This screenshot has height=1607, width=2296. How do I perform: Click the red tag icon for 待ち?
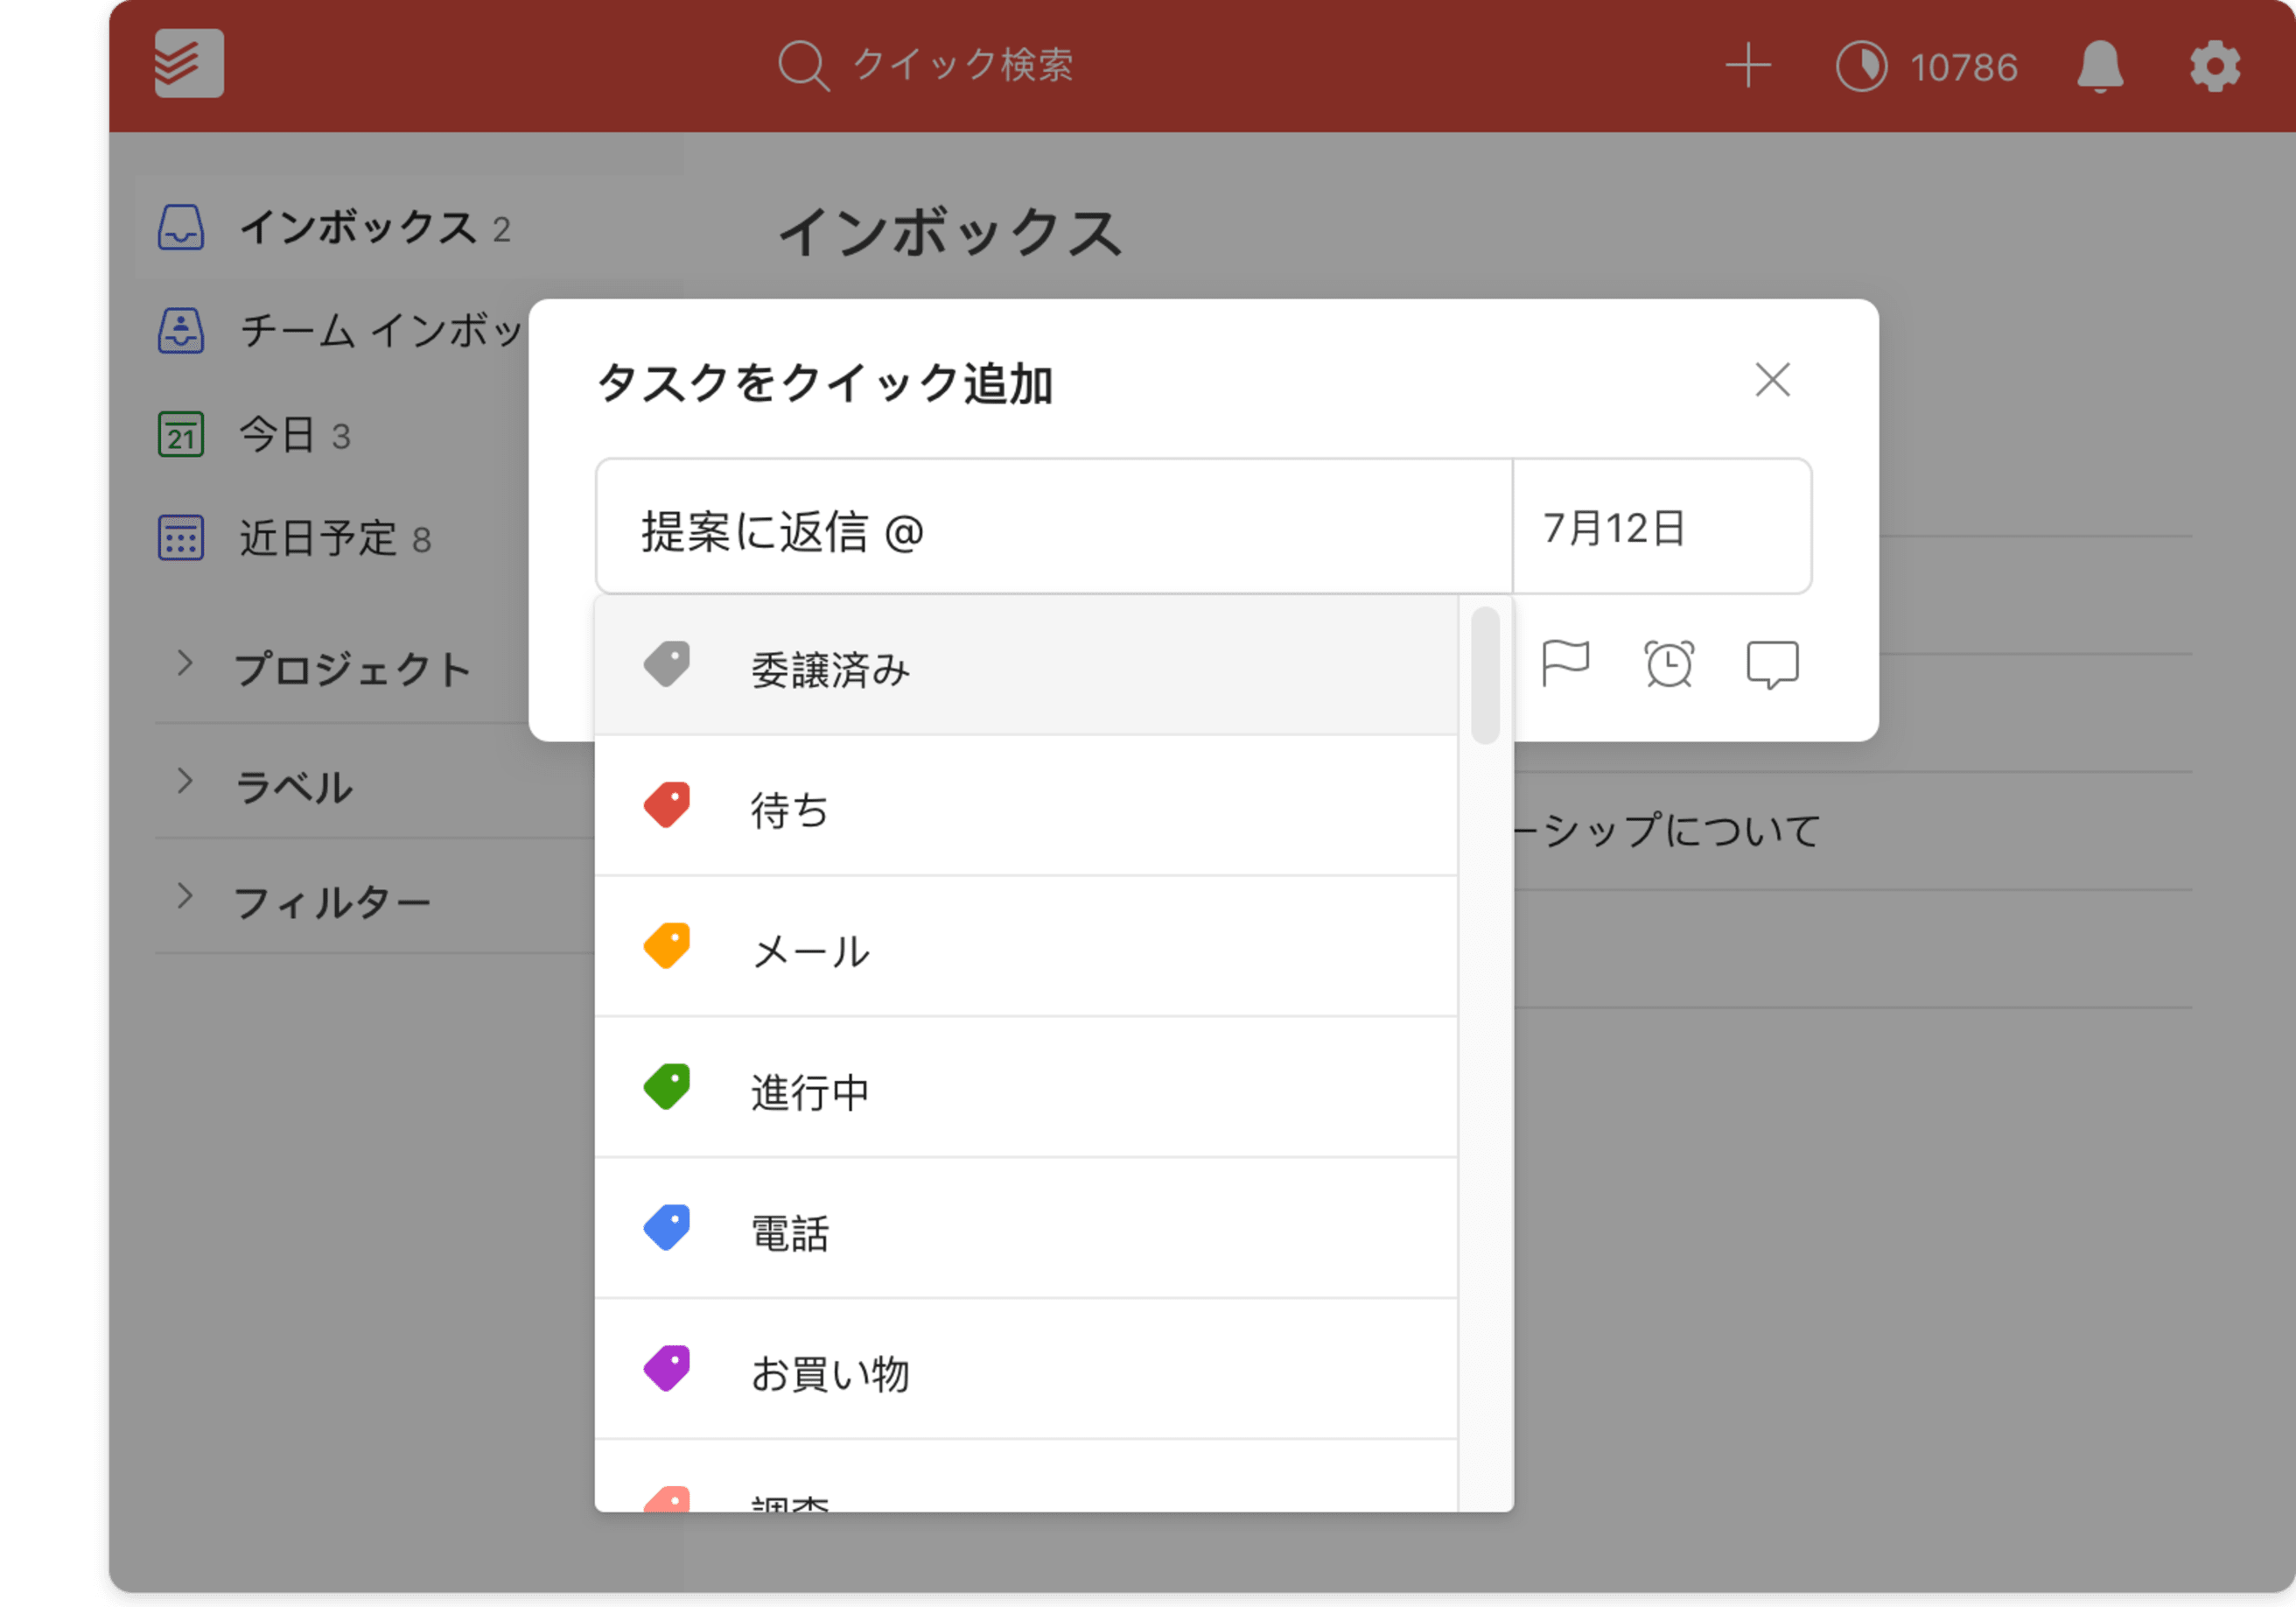(x=667, y=805)
